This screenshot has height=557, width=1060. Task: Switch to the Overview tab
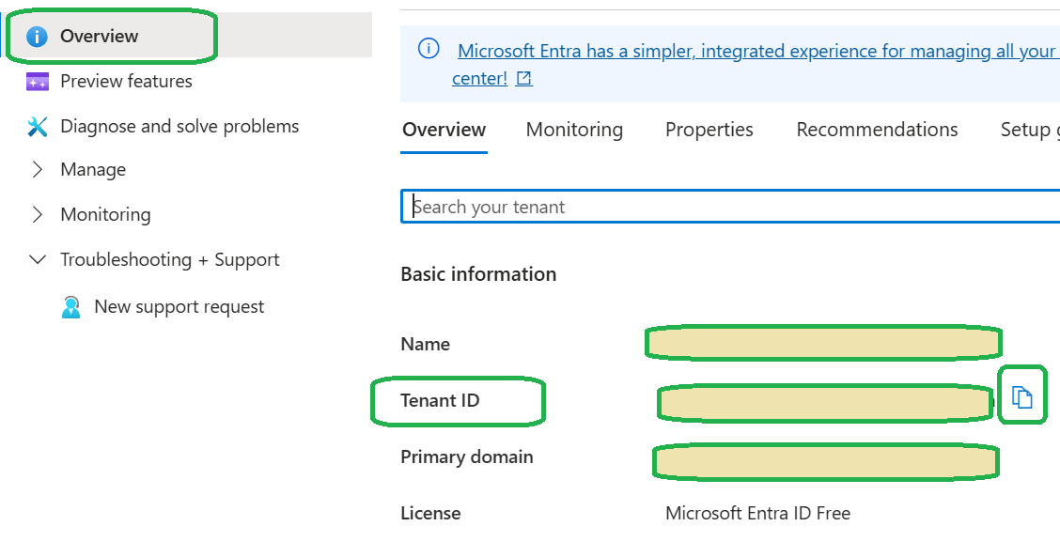[444, 130]
